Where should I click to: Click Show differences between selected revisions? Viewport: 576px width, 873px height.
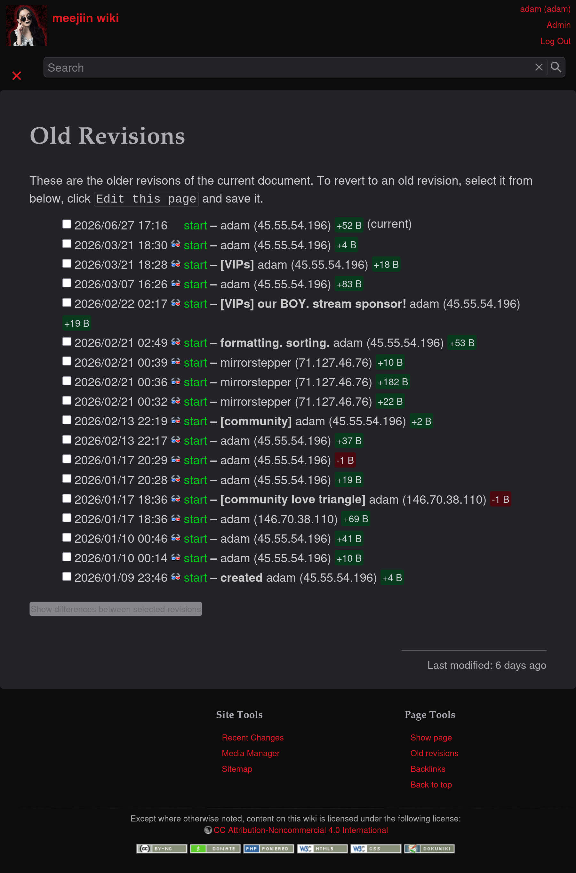coord(116,609)
